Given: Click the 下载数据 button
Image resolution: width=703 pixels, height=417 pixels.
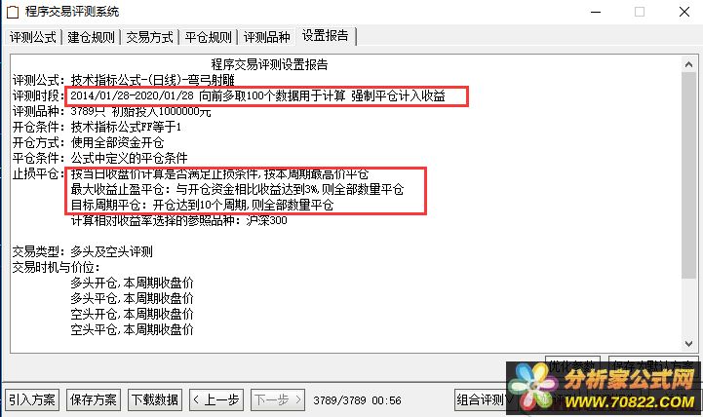Looking at the screenshot, I should 155,399.
